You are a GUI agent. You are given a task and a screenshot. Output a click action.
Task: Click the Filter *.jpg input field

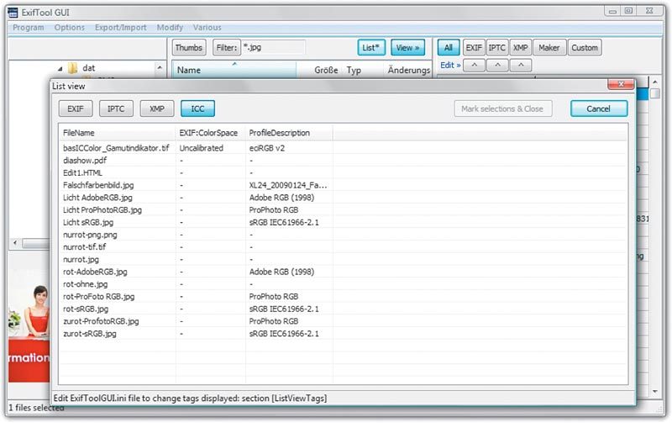tap(270, 48)
